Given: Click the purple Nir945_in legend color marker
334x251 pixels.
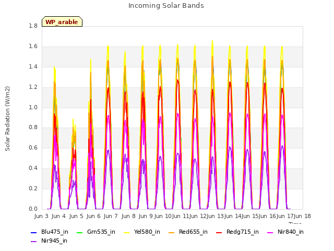Looking at the screenshot, I should (33, 242).
